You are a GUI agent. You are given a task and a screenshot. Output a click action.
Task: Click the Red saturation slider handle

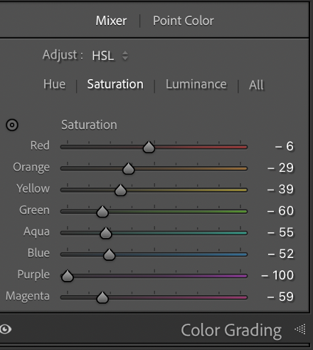(x=149, y=147)
